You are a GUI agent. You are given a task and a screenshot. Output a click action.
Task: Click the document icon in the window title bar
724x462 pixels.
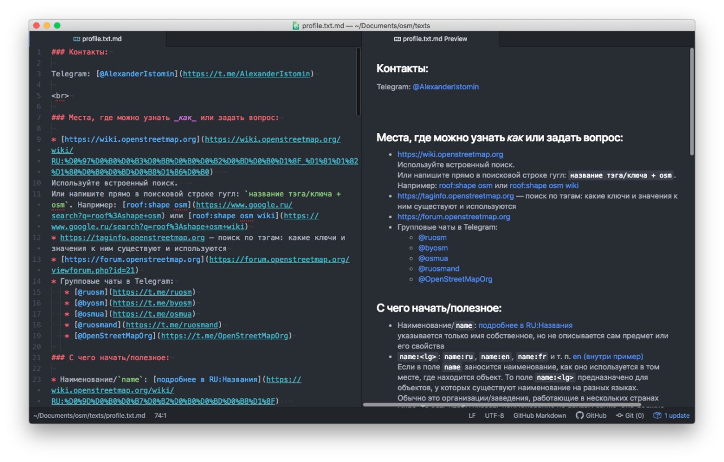[296, 25]
